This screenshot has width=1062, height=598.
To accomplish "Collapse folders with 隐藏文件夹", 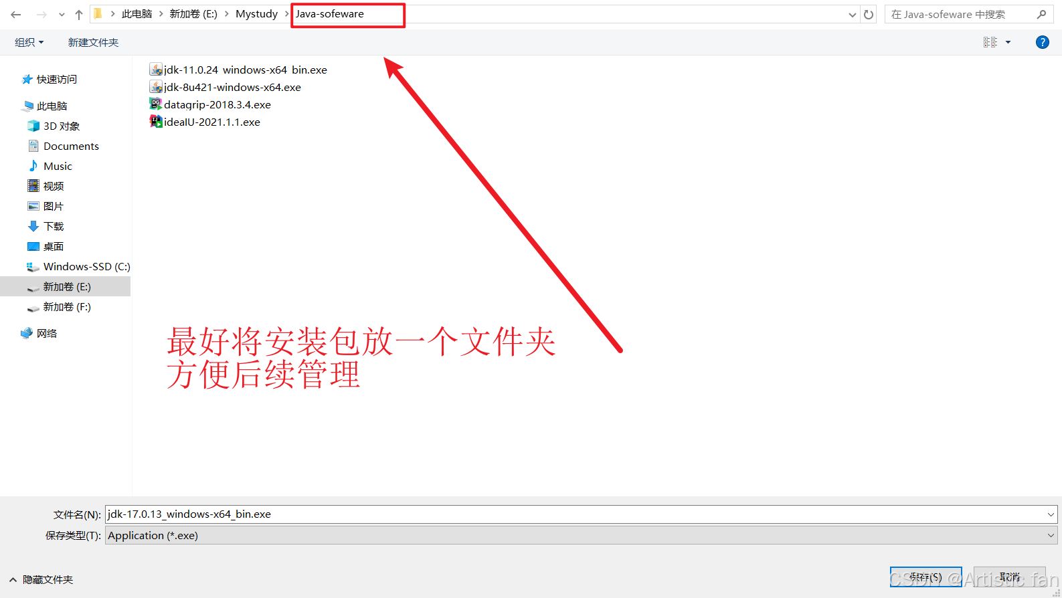I will [41, 579].
